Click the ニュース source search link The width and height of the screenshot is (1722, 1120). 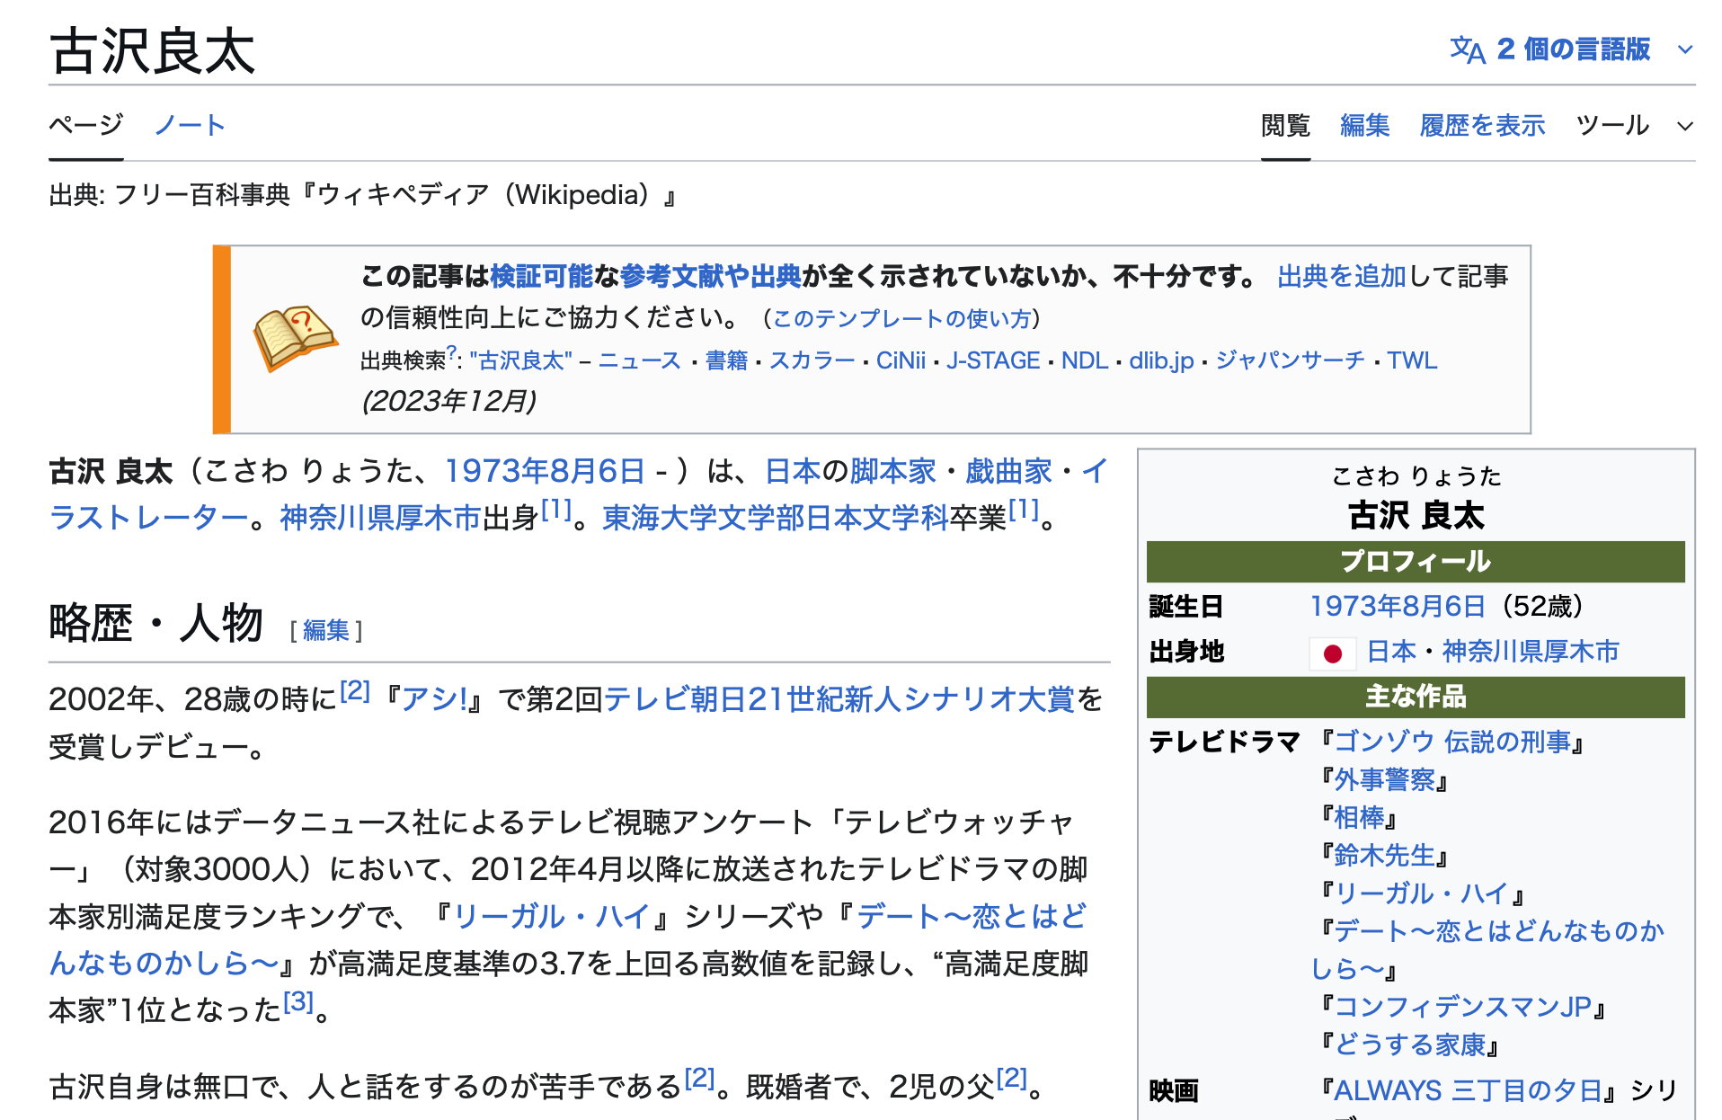(640, 360)
